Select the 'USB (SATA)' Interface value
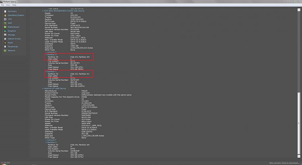 coord(87,132)
